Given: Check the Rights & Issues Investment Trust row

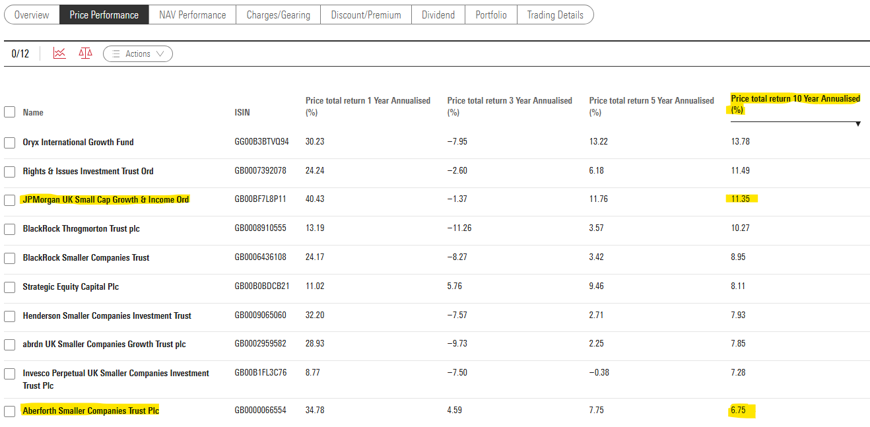Looking at the screenshot, I should pos(9,172).
